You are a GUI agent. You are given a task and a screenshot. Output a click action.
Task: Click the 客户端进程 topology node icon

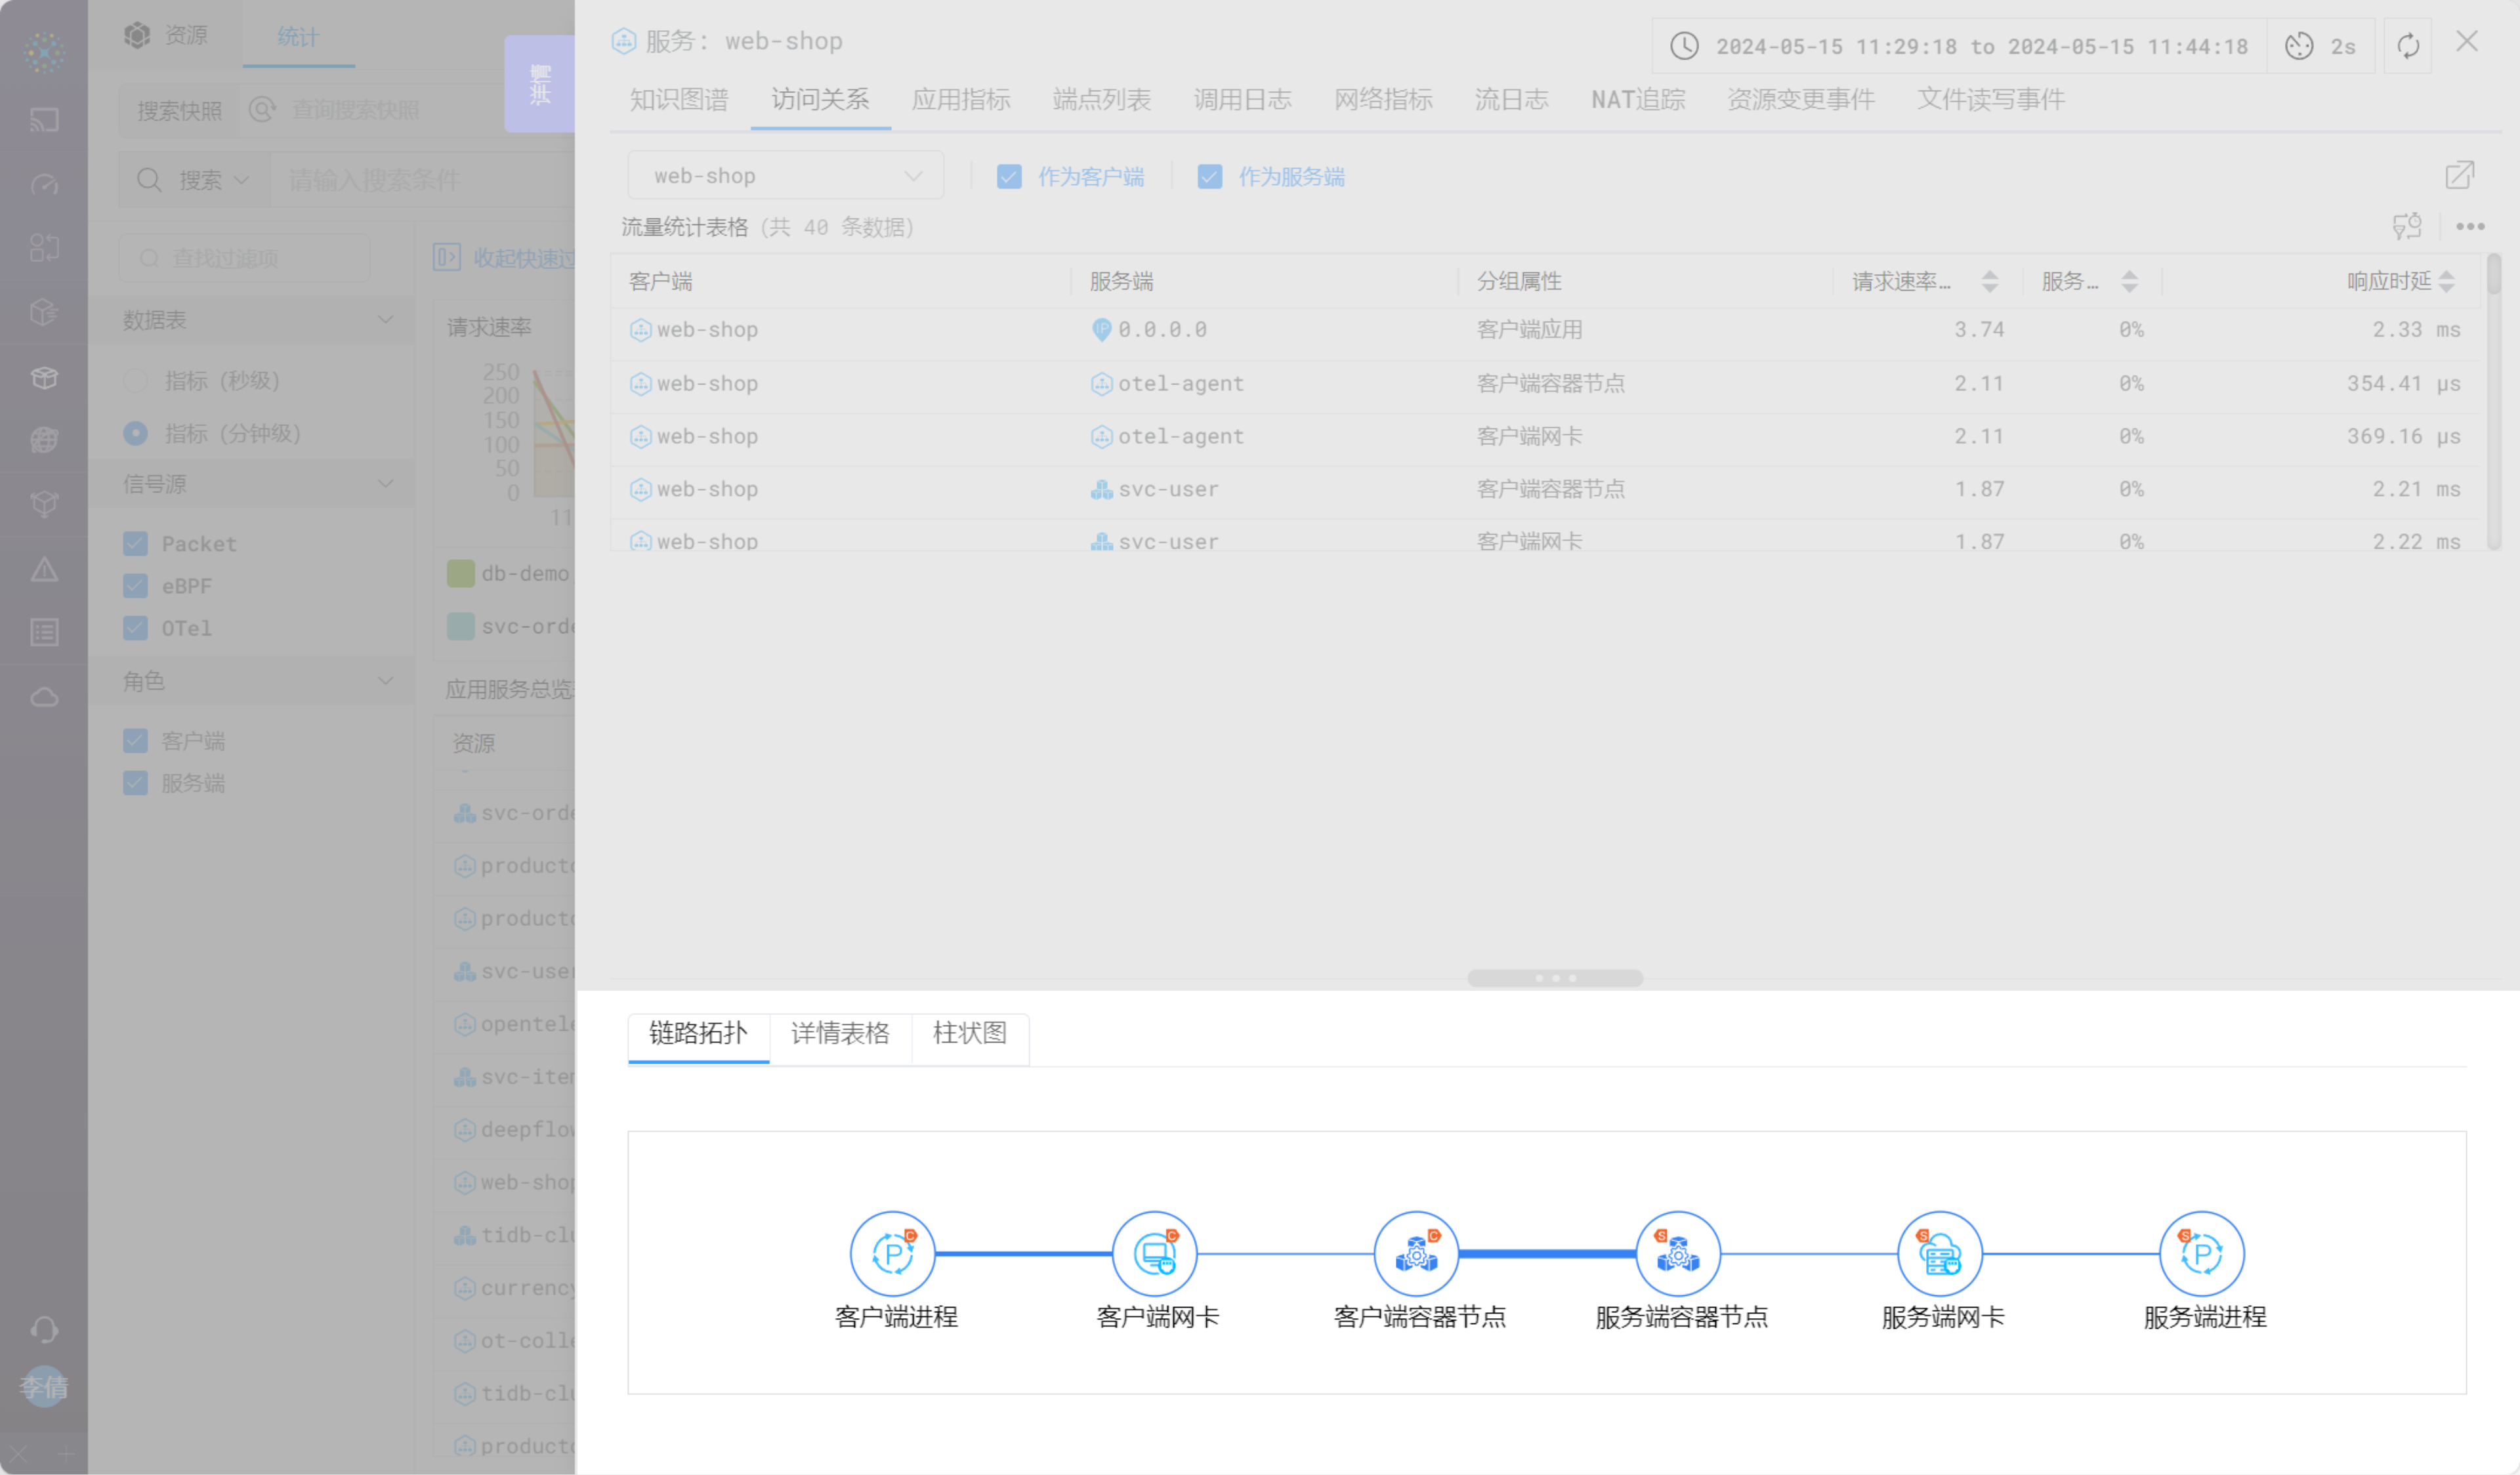(x=892, y=1253)
